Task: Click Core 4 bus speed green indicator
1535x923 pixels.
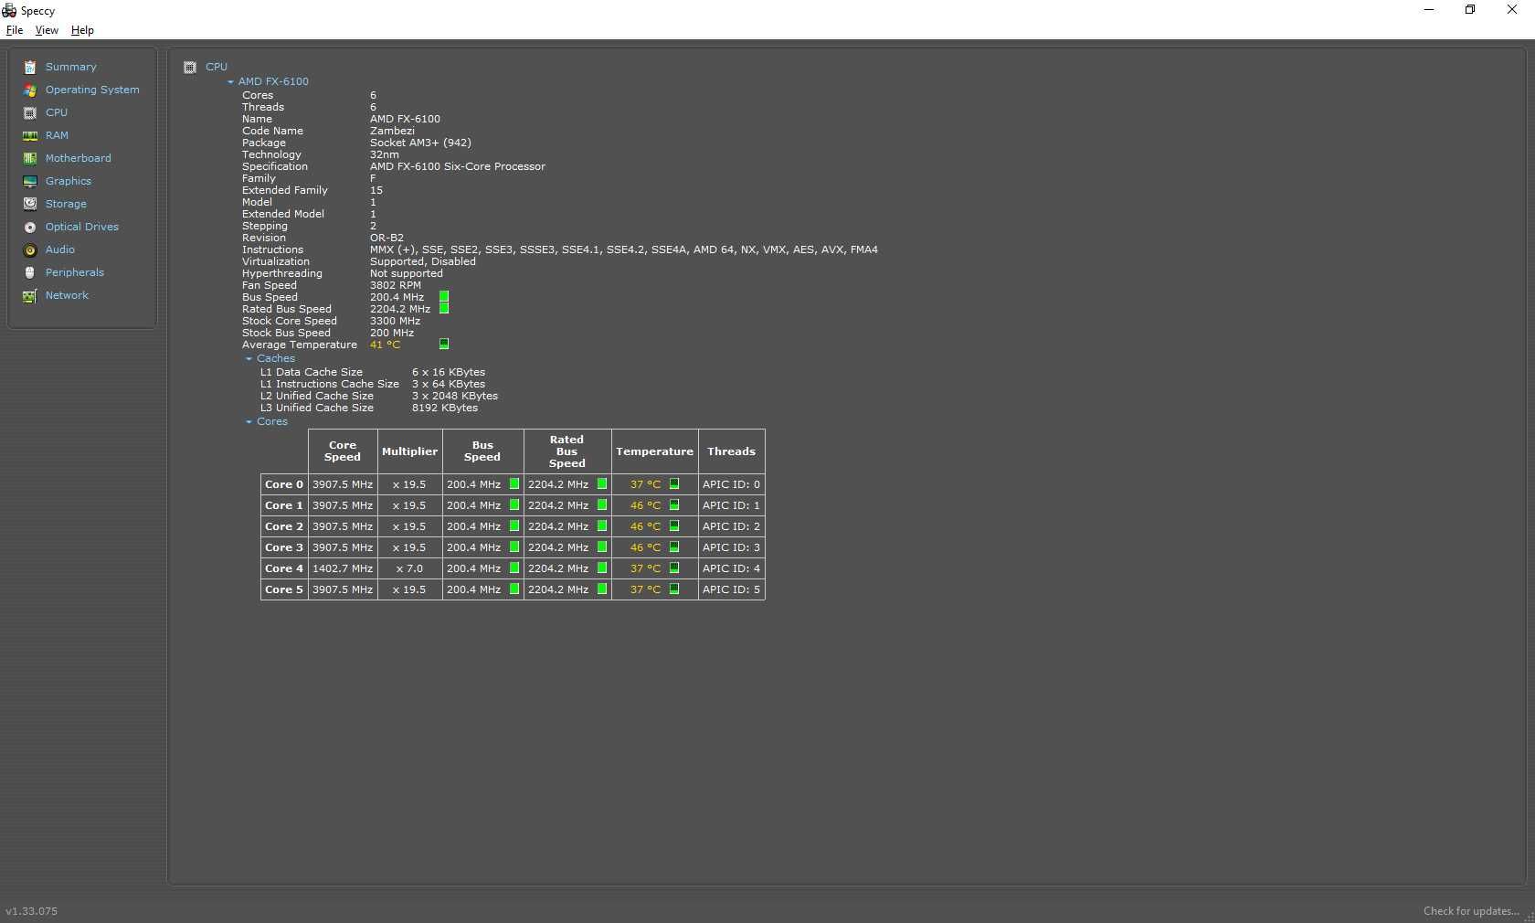Action: pyautogui.click(x=514, y=568)
